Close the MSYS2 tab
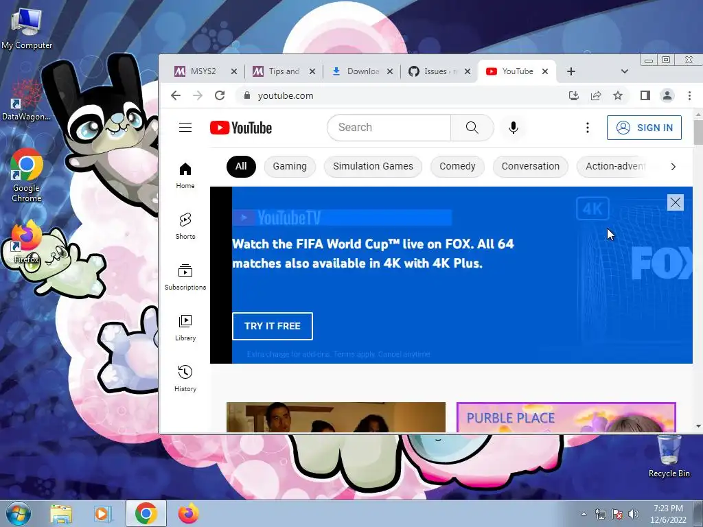The width and height of the screenshot is (703, 527). [234, 71]
